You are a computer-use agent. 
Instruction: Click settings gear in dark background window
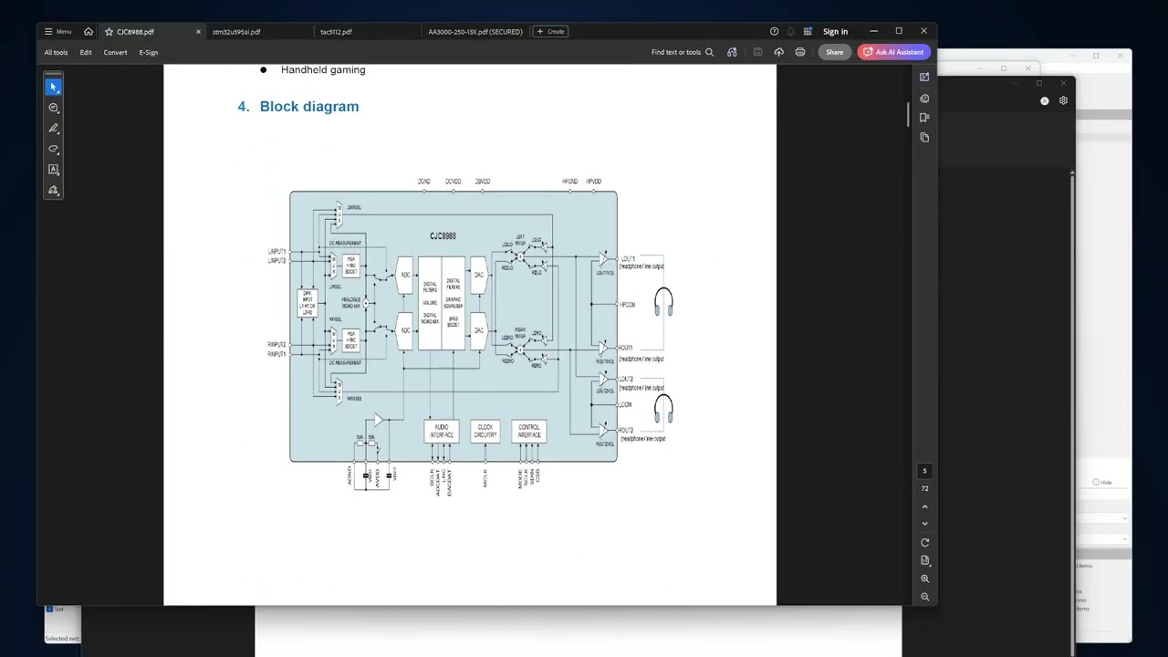(1063, 101)
